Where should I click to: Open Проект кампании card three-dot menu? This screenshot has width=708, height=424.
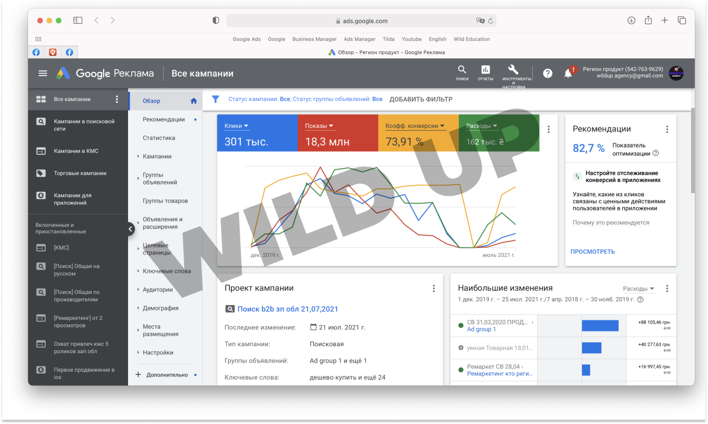click(x=434, y=289)
